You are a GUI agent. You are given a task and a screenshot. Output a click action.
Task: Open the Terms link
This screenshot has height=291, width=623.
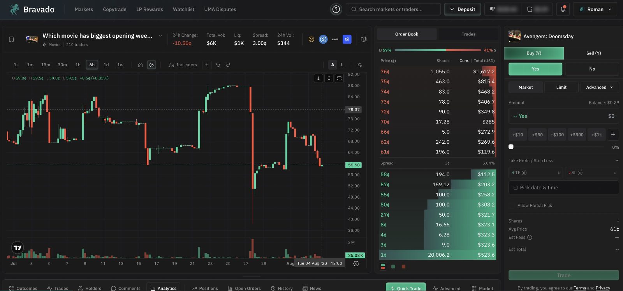pyautogui.click(x=579, y=288)
